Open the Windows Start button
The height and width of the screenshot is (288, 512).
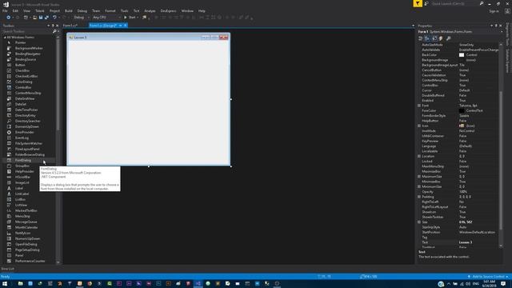[5, 284]
